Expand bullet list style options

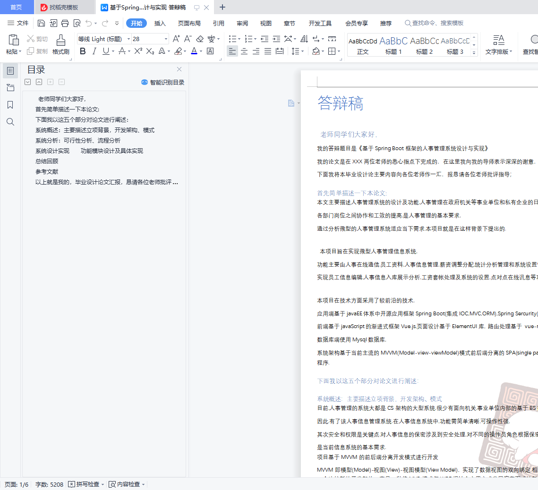pos(239,39)
